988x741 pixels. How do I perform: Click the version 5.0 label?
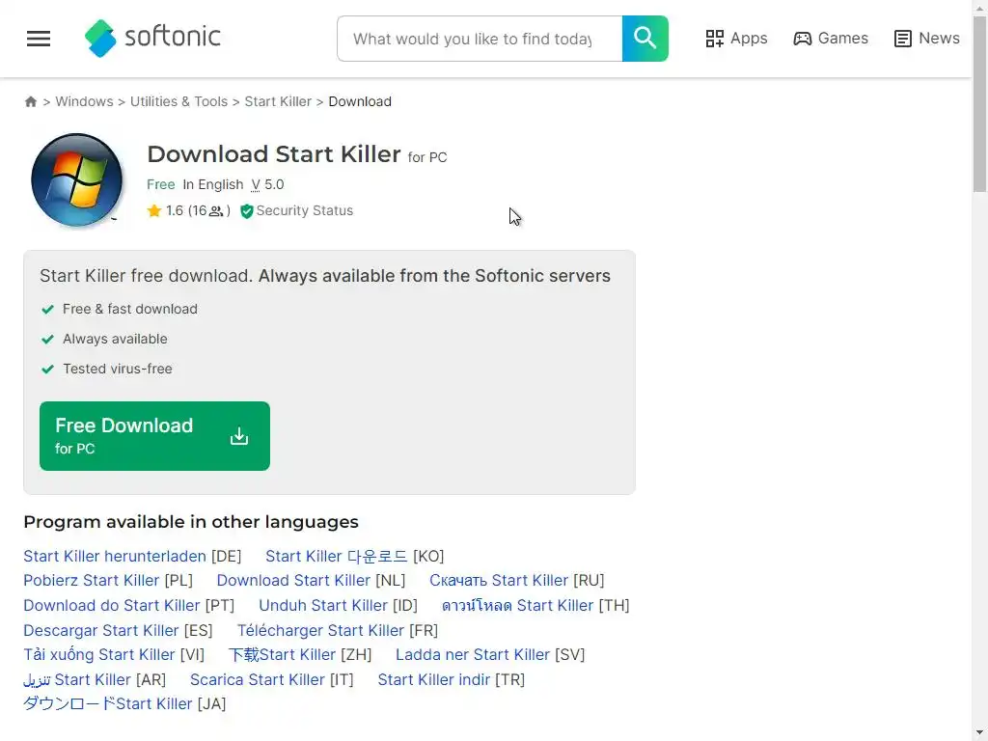(267, 184)
